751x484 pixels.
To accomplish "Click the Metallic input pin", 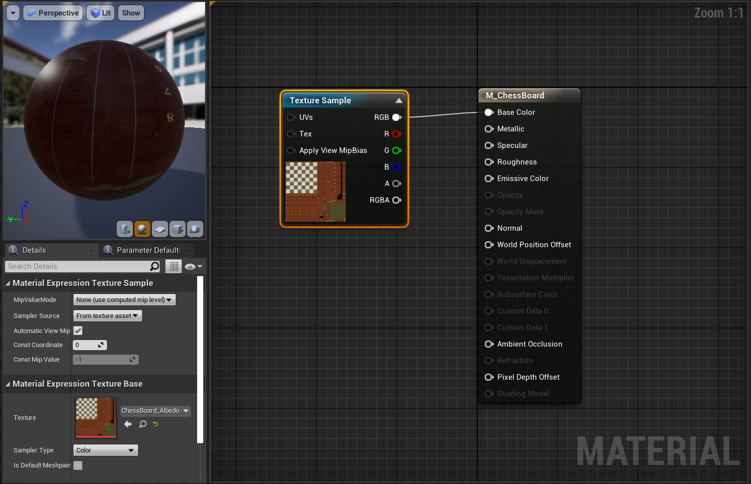I will pyautogui.click(x=489, y=129).
